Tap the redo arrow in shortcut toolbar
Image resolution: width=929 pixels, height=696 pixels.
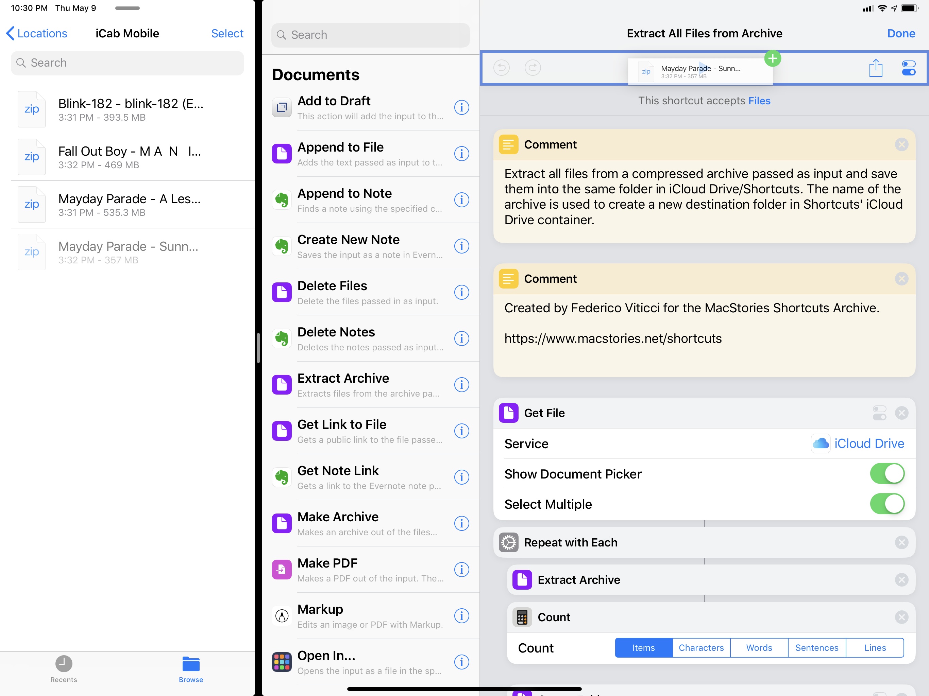click(x=533, y=68)
